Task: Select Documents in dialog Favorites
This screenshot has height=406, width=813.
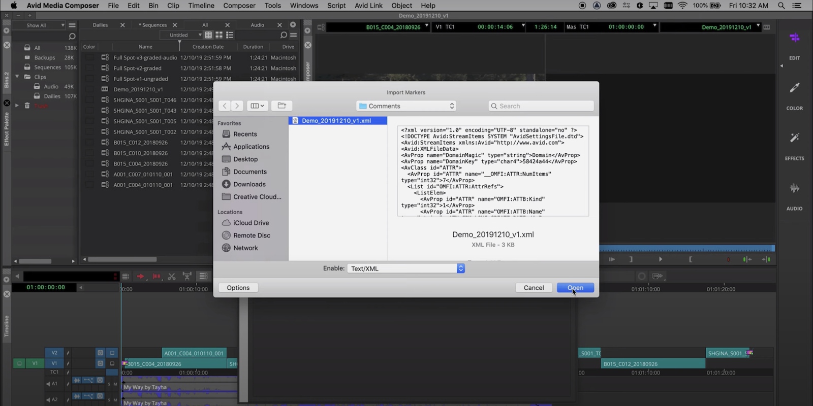Action: 249,172
